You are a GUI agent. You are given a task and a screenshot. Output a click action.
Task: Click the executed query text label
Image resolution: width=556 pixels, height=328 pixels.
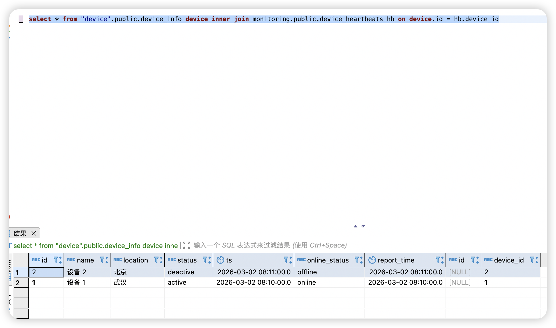coord(96,245)
